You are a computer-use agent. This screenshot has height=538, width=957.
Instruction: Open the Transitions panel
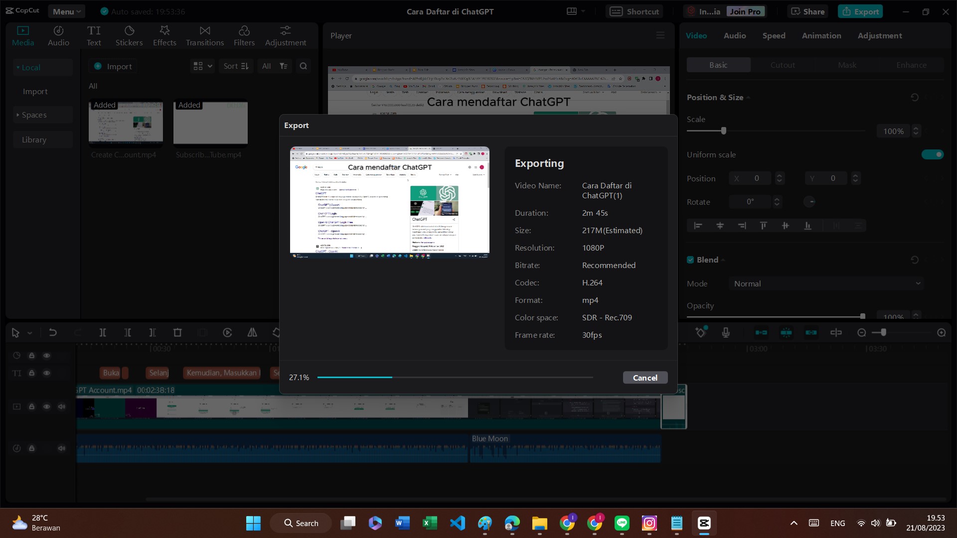204,36
